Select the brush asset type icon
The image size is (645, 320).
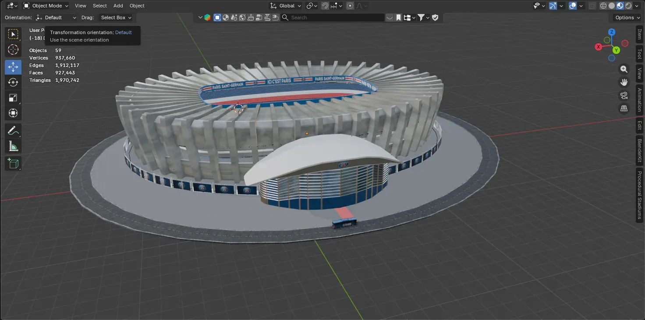251,18
